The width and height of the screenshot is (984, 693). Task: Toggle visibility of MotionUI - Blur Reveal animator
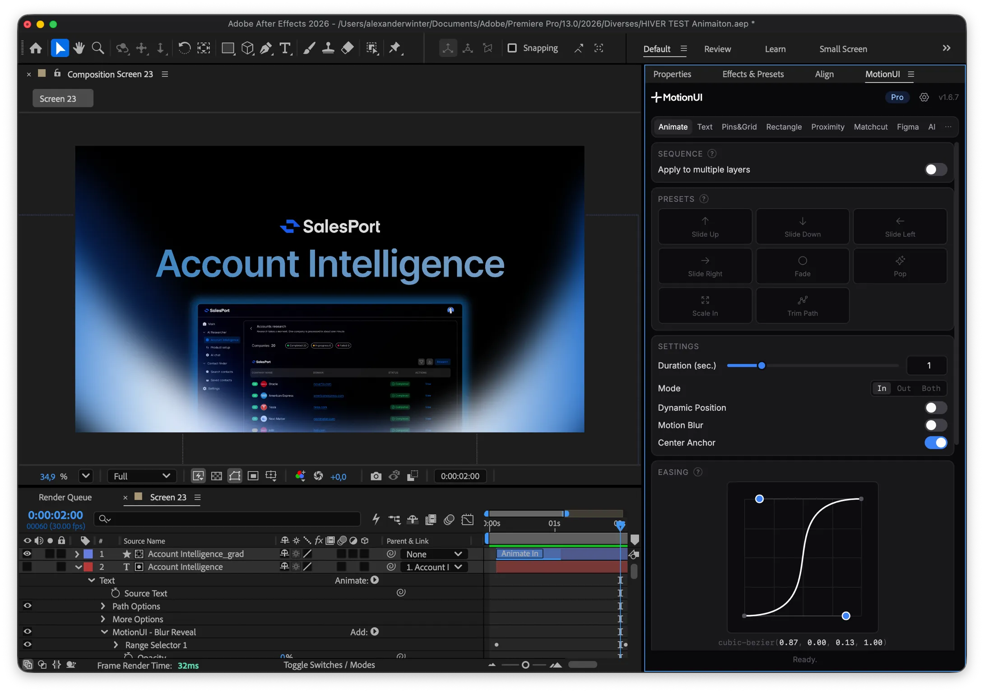coord(28,632)
